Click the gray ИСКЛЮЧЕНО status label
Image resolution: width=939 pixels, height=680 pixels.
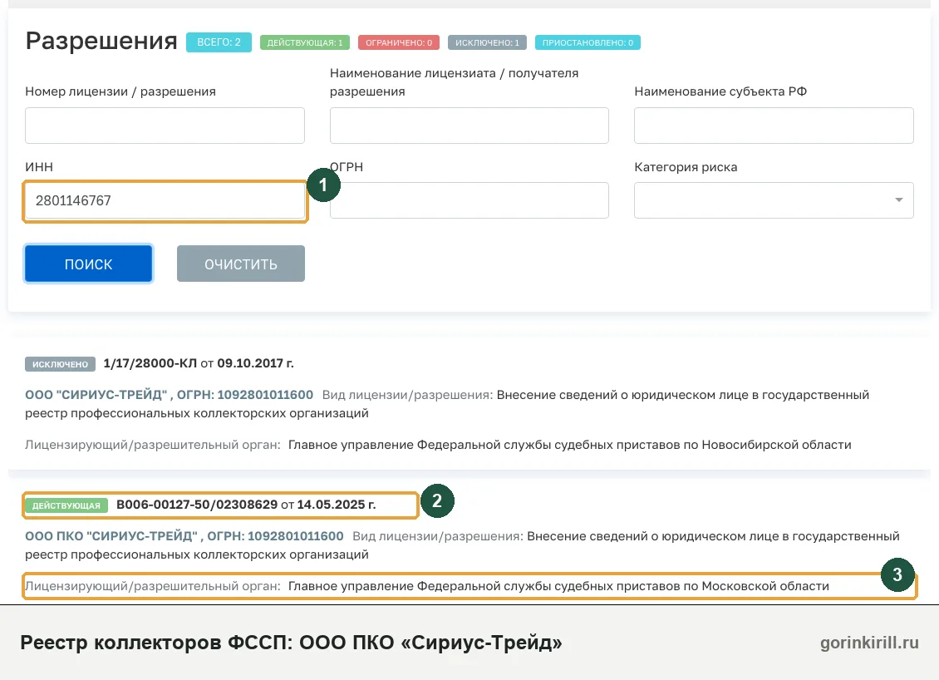(x=60, y=363)
